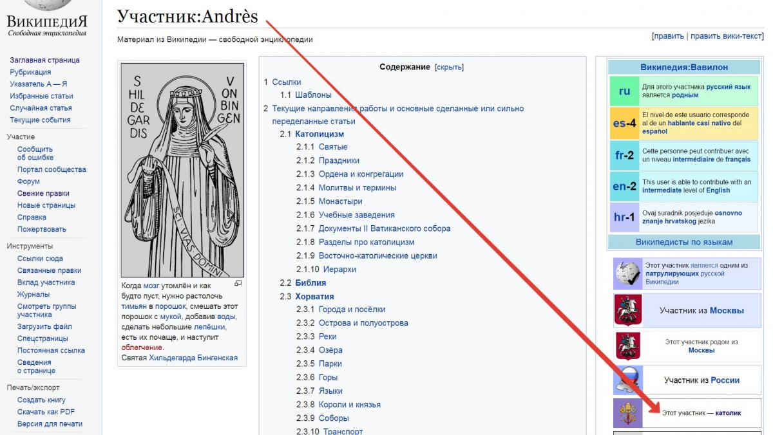
Task: Jump to 2.1.7 Документы II Ватиканского собора
Action: pyautogui.click(x=385, y=228)
